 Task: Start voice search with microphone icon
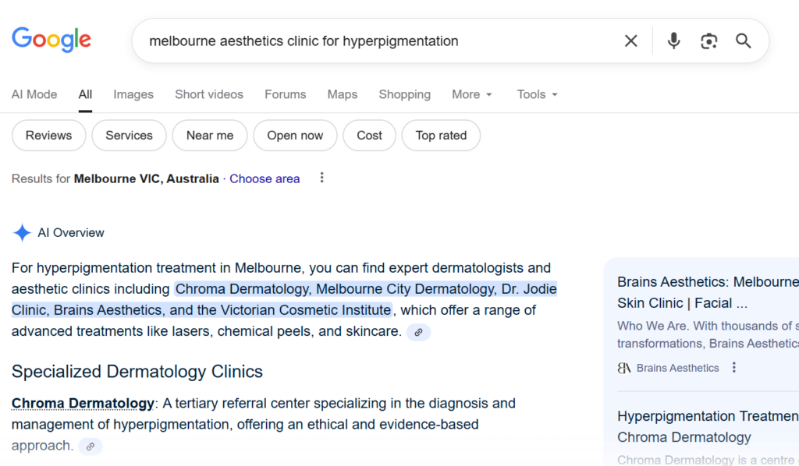(673, 41)
